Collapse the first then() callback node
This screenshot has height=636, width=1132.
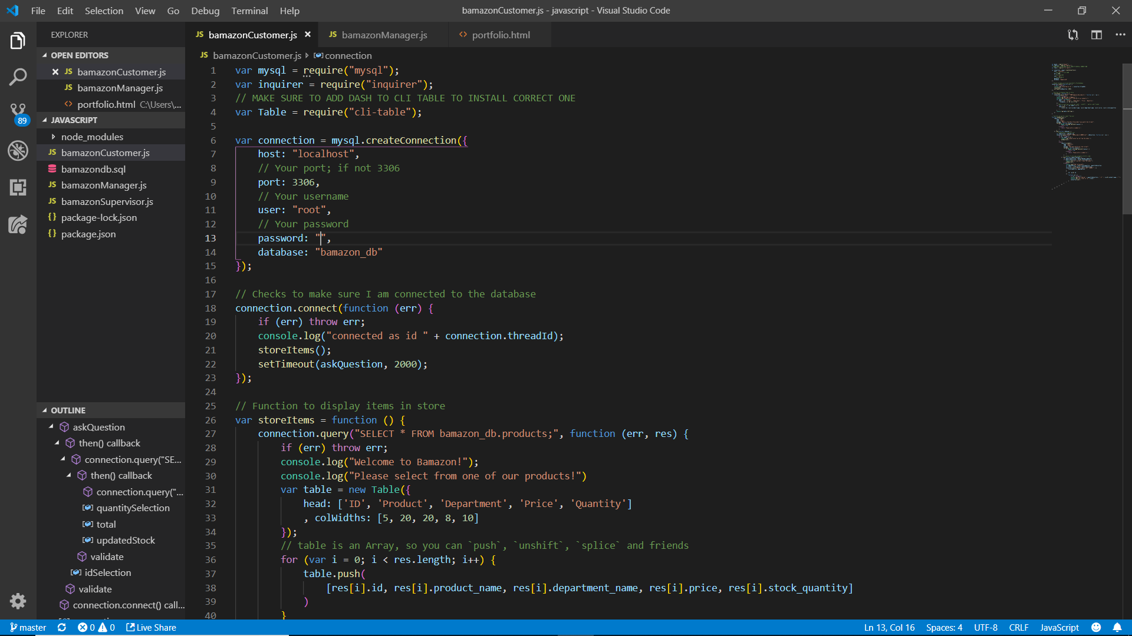57,443
